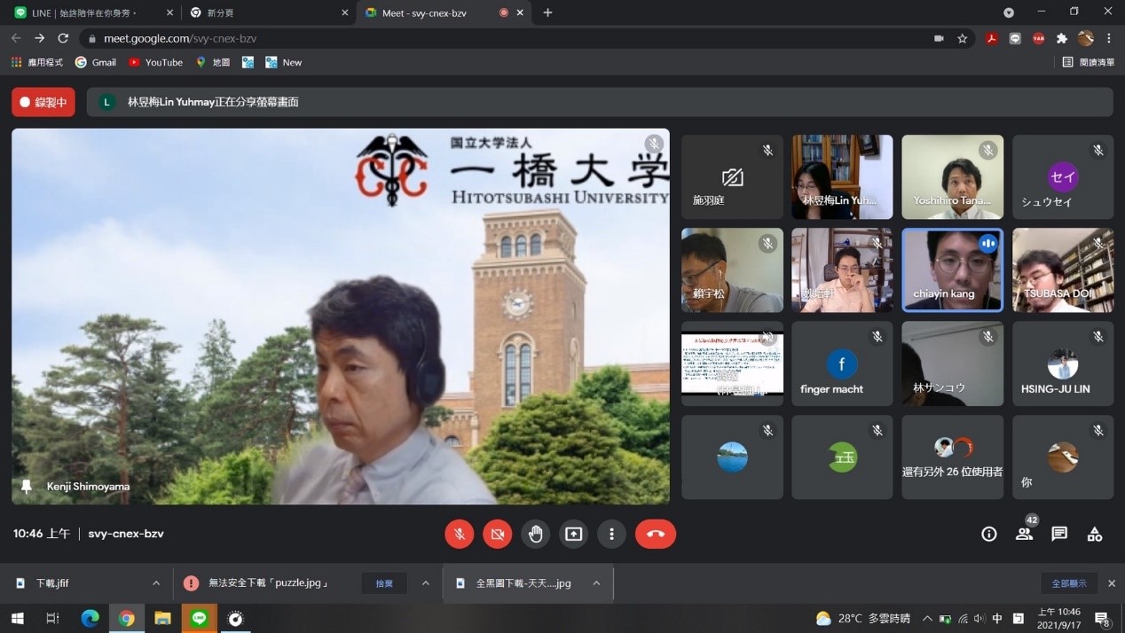Open the 應用程式 apps shortcut
1125x633 pixels.
[37, 62]
